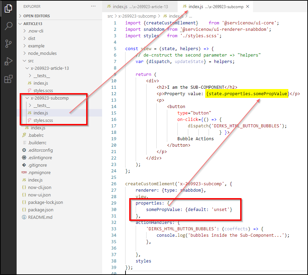This screenshot has height=275, width=308.
Task: Open the README.md file
Action: [x=40, y=217]
